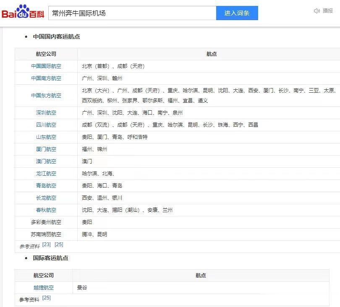The height and width of the screenshot is (307, 340).
Task: Click 参考资料 label under international table
Action: (x=29, y=299)
